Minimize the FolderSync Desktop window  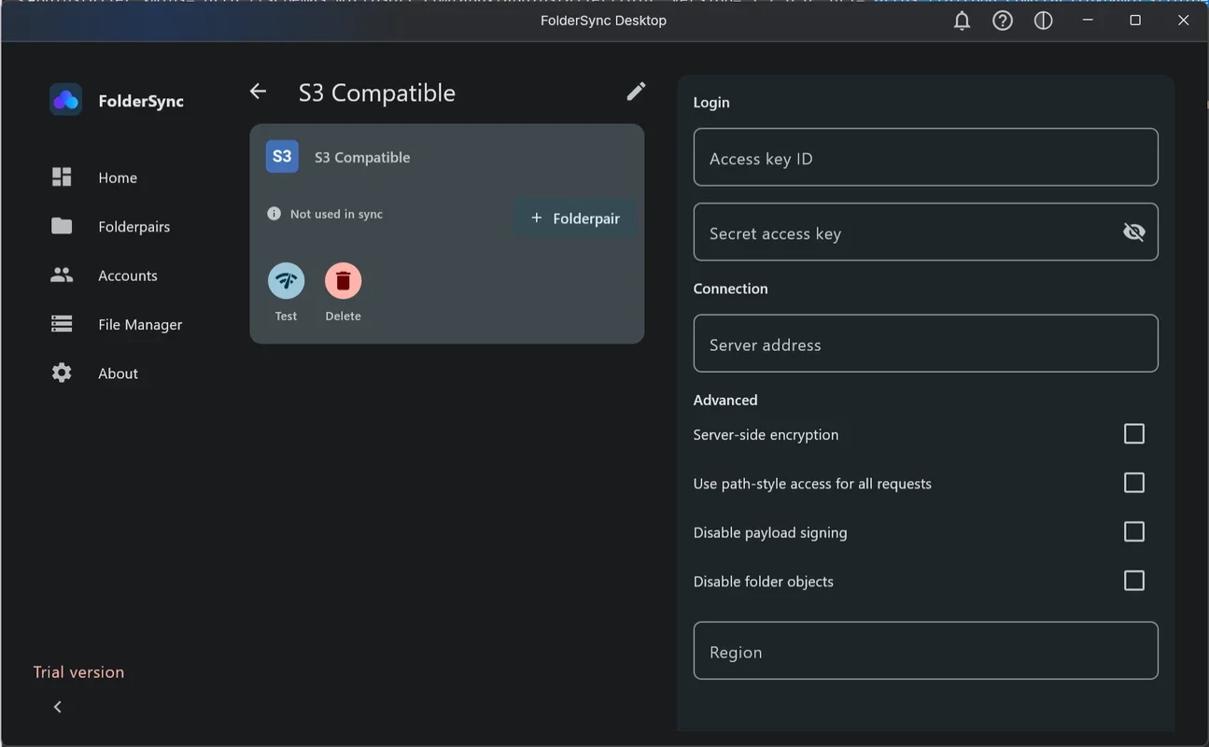[1087, 21]
